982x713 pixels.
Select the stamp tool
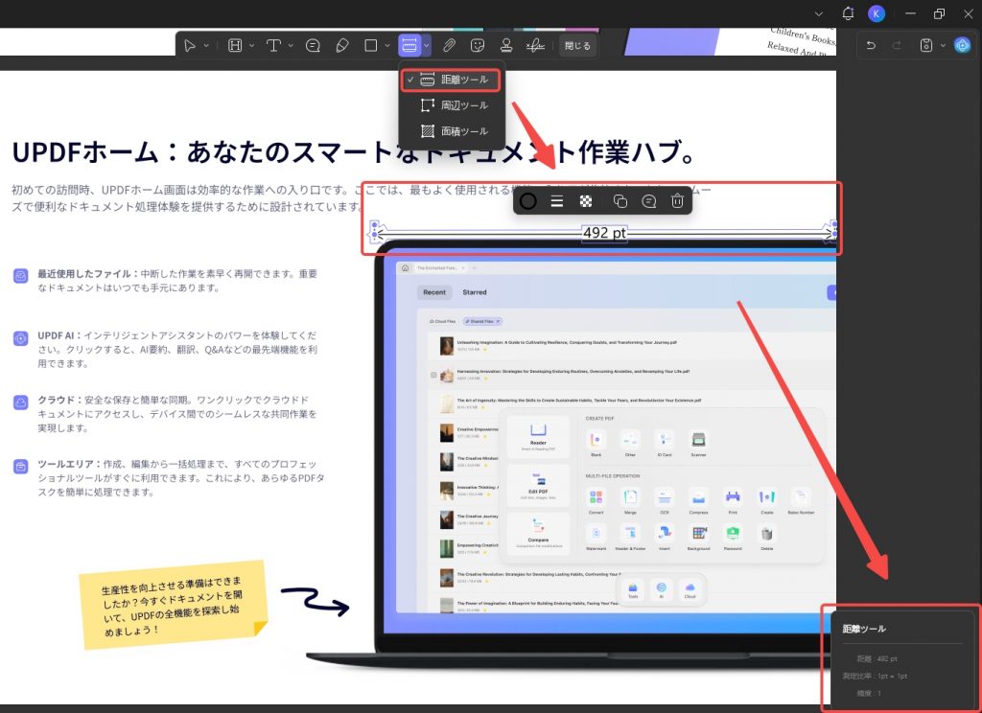506,45
